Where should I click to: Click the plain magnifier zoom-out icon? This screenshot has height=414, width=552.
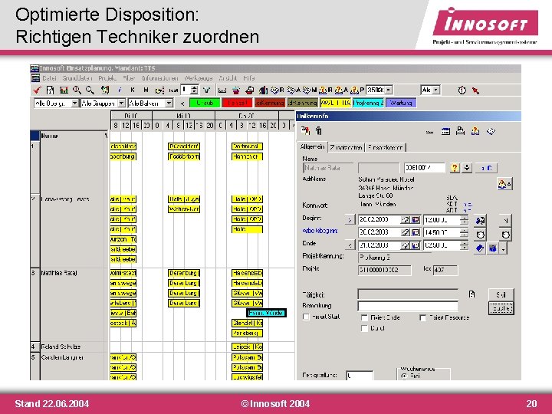pyautogui.click(x=90, y=90)
